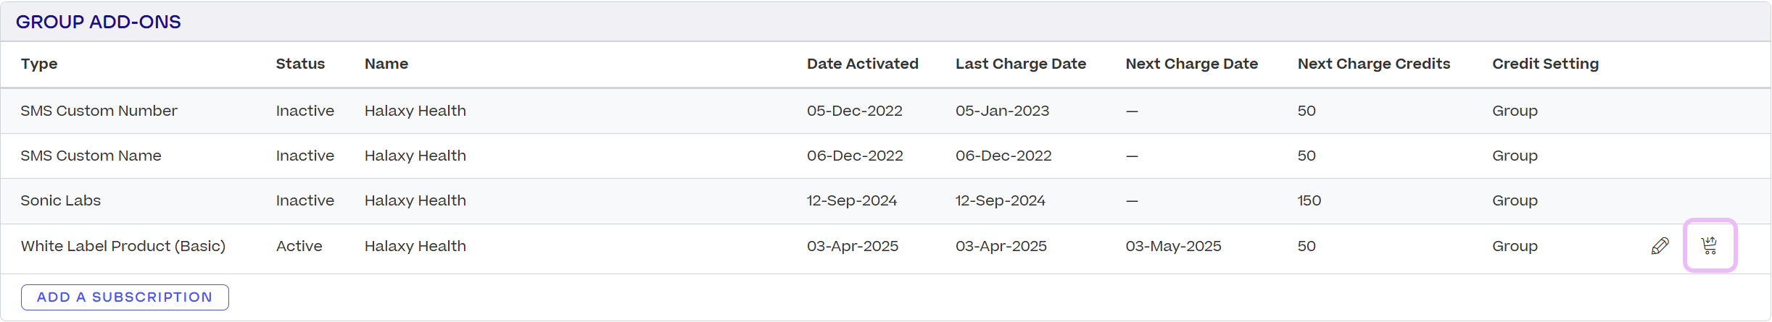Click the pencil edit icon for White Label Product

(1660, 246)
